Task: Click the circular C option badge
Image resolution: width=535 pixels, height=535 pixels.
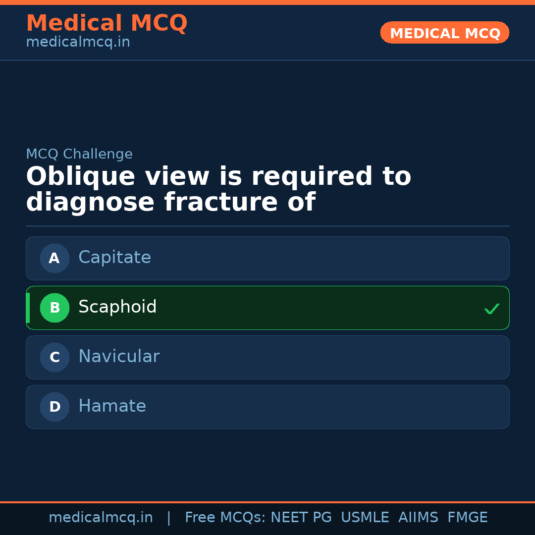Action: (x=54, y=357)
